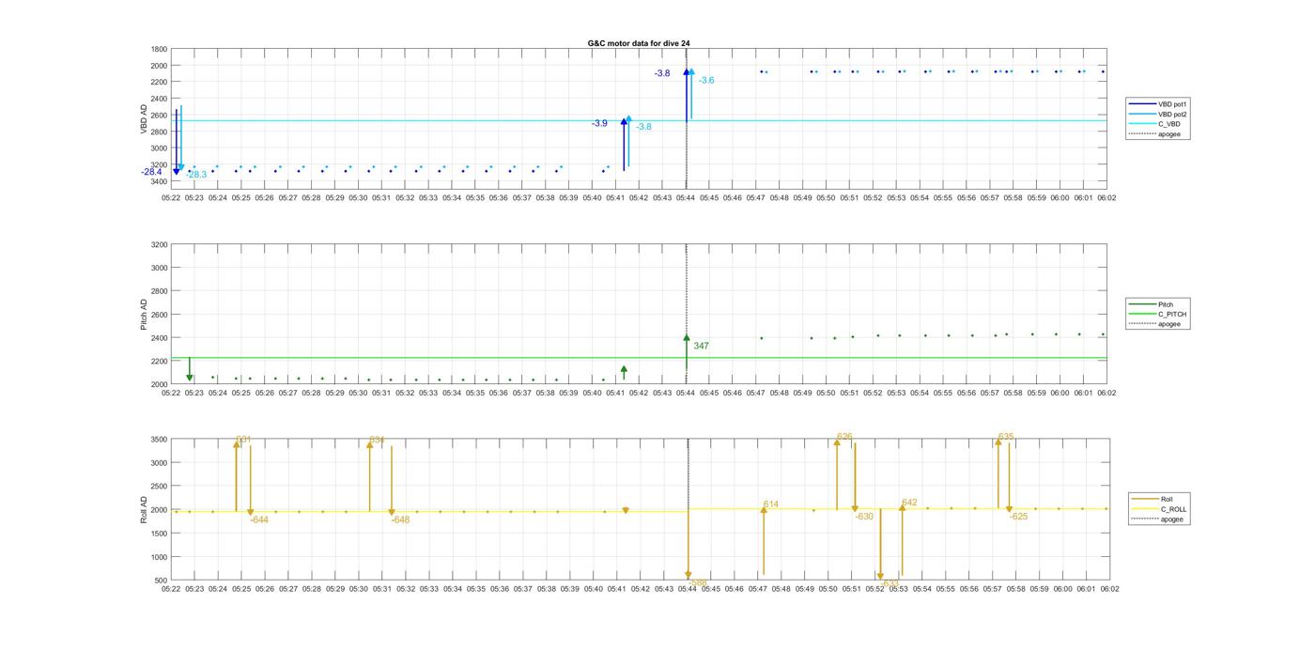Click the "-630" roll data label
1315x651 pixels.
pyautogui.click(x=864, y=517)
